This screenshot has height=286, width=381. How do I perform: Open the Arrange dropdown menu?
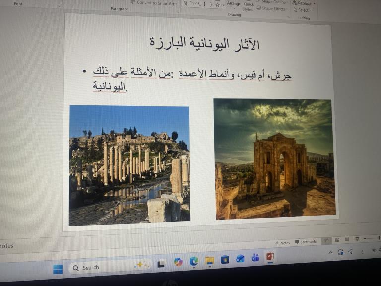tap(234, 3)
